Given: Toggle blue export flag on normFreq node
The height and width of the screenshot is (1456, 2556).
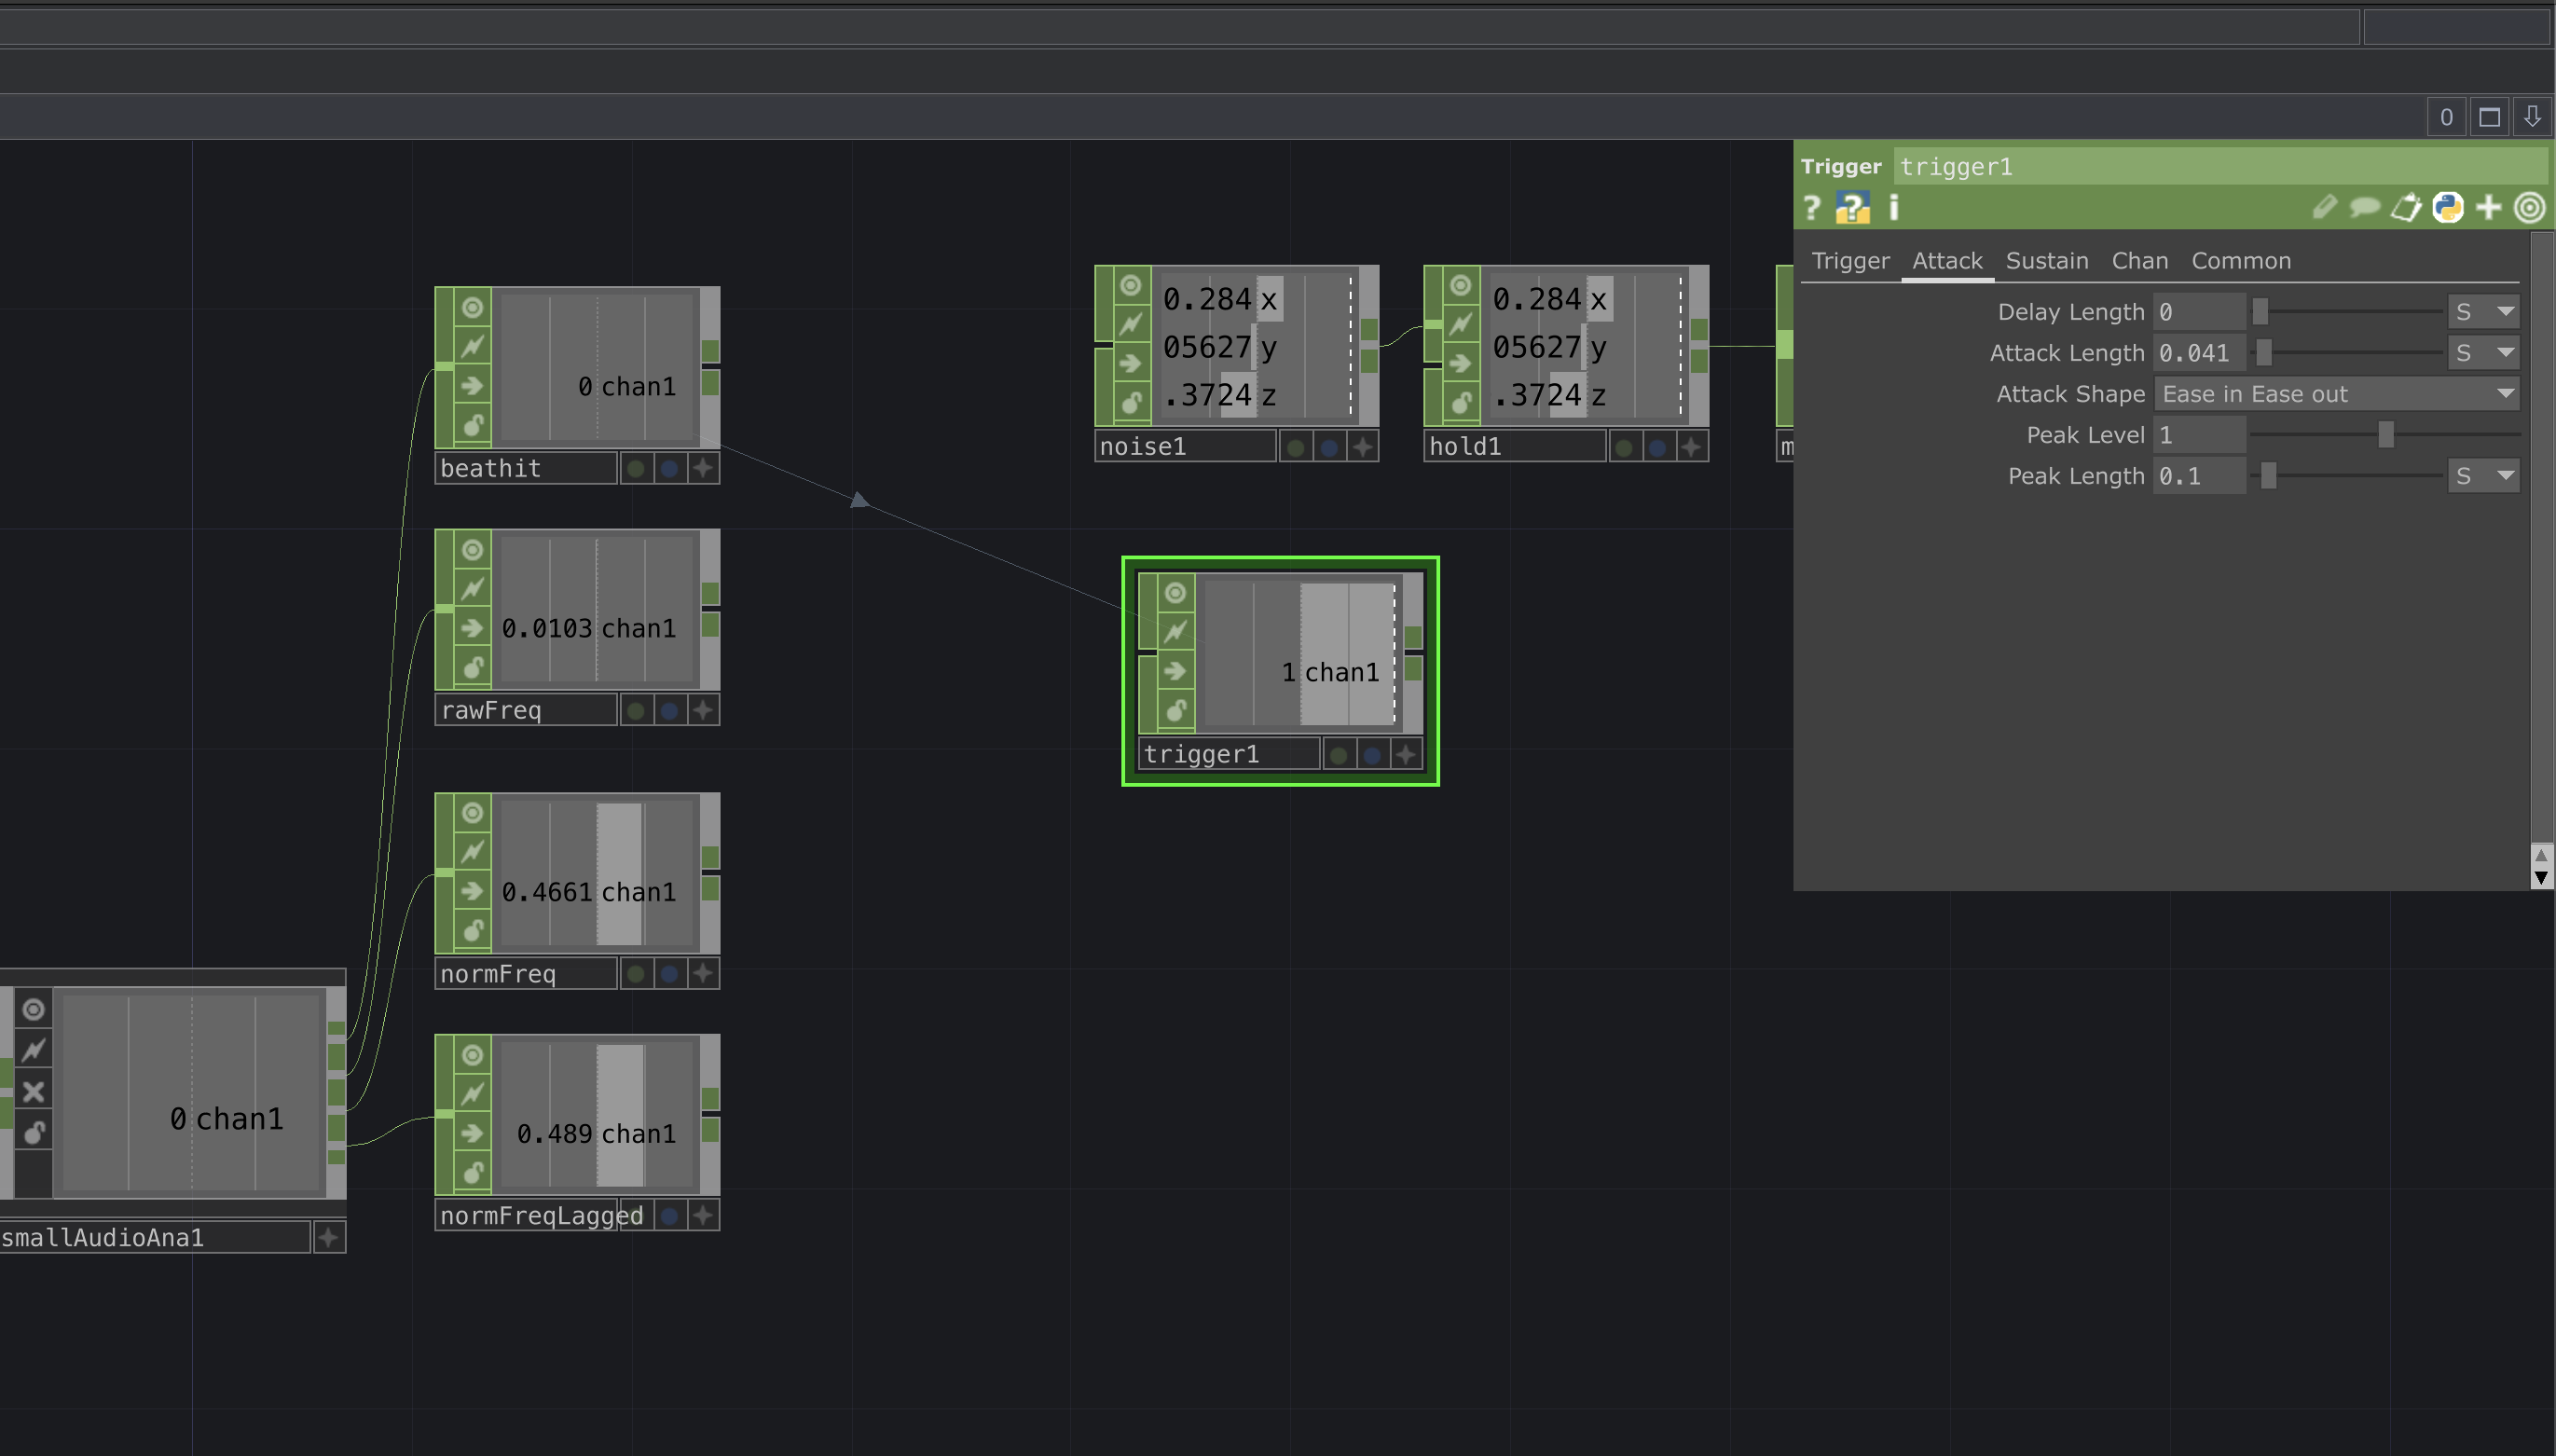Looking at the screenshot, I should click(669, 974).
